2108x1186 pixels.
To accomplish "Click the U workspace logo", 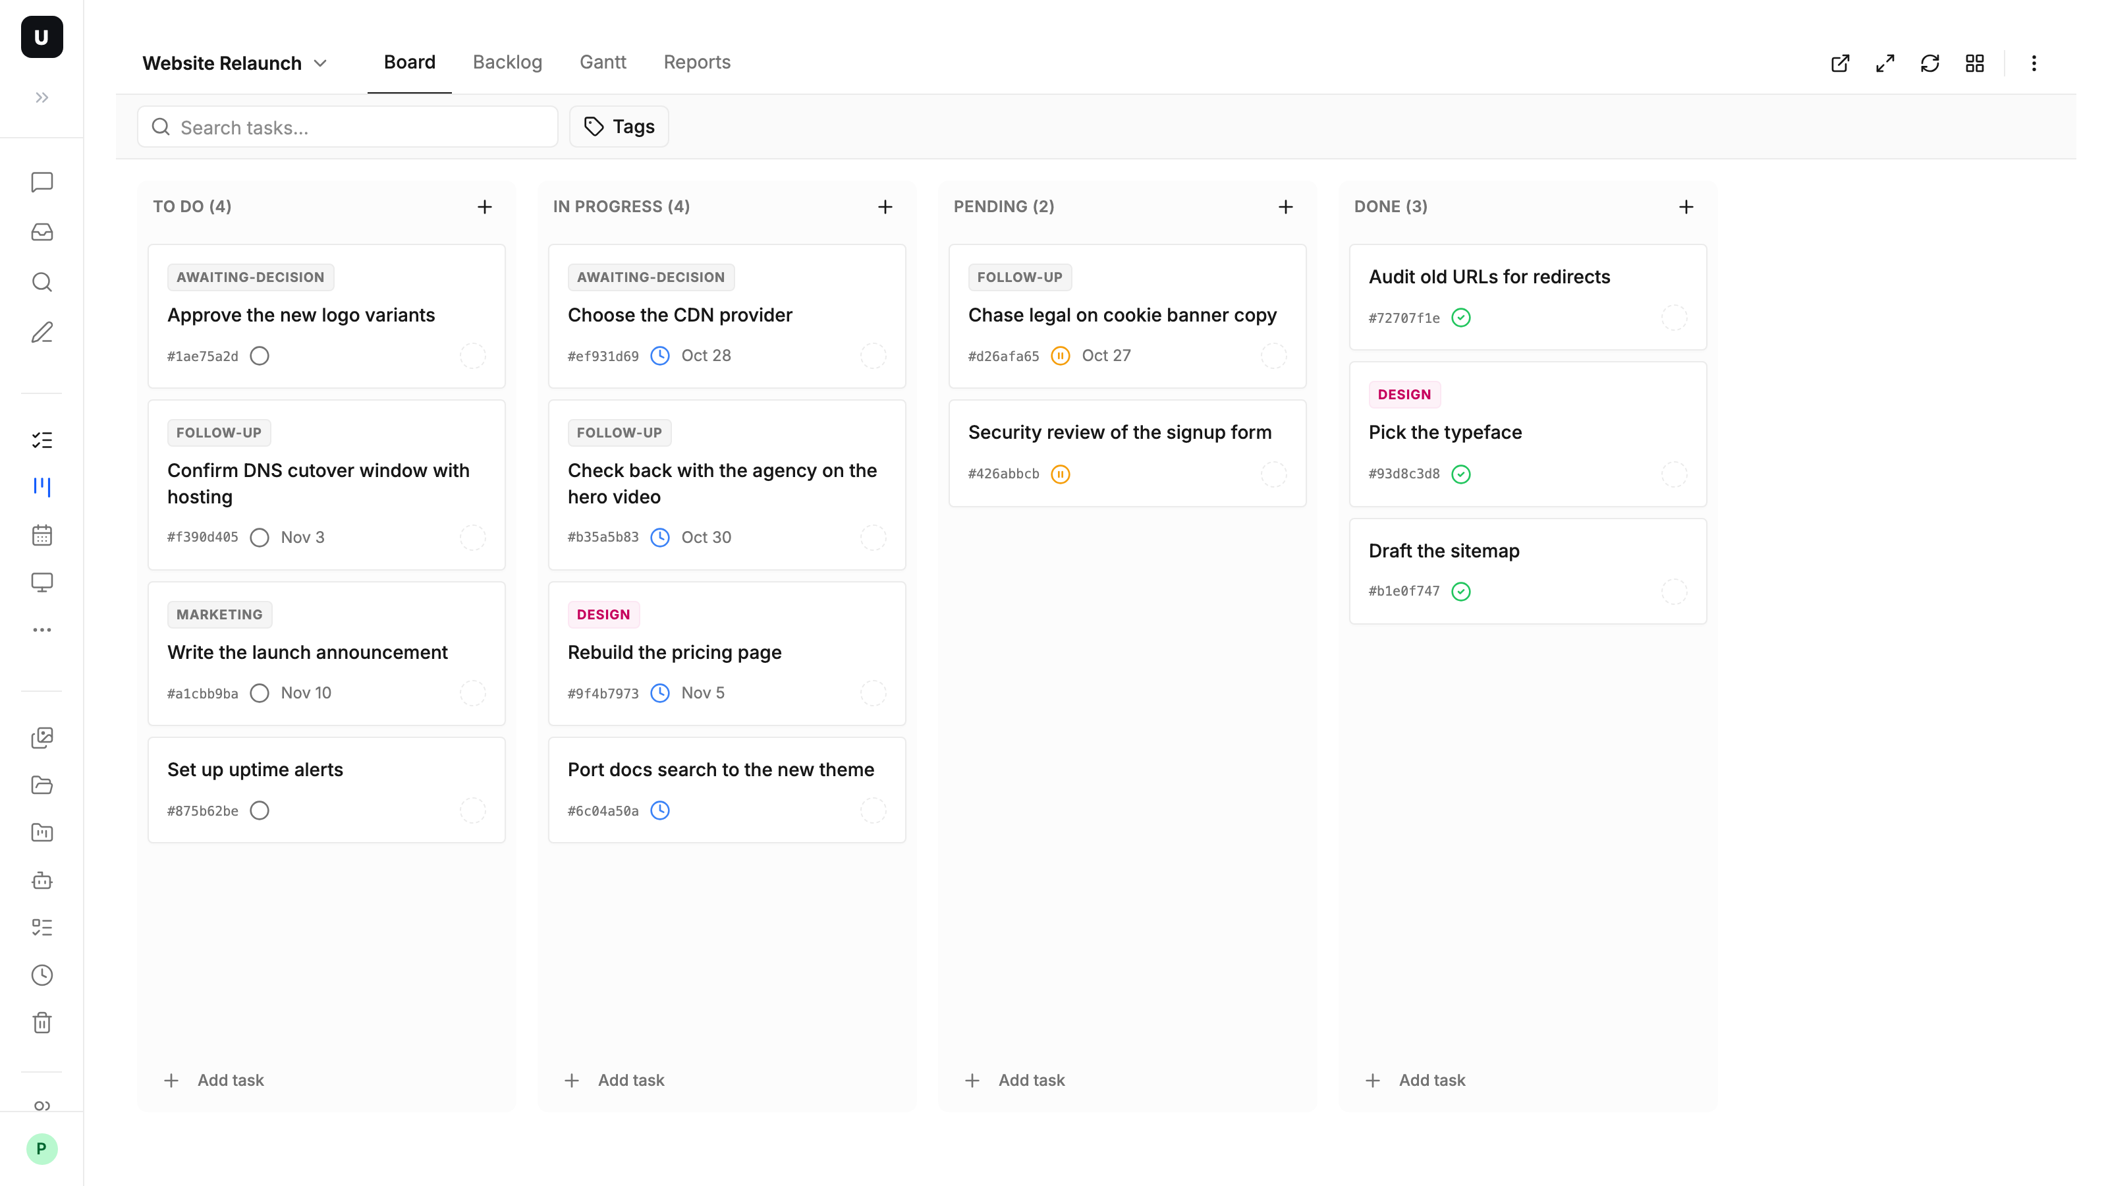I will (x=42, y=37).
